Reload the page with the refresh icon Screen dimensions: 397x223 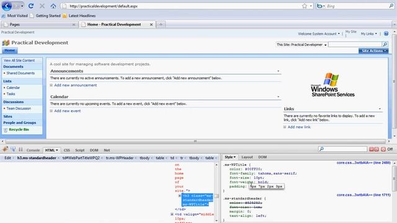click(x=31, y=6)
